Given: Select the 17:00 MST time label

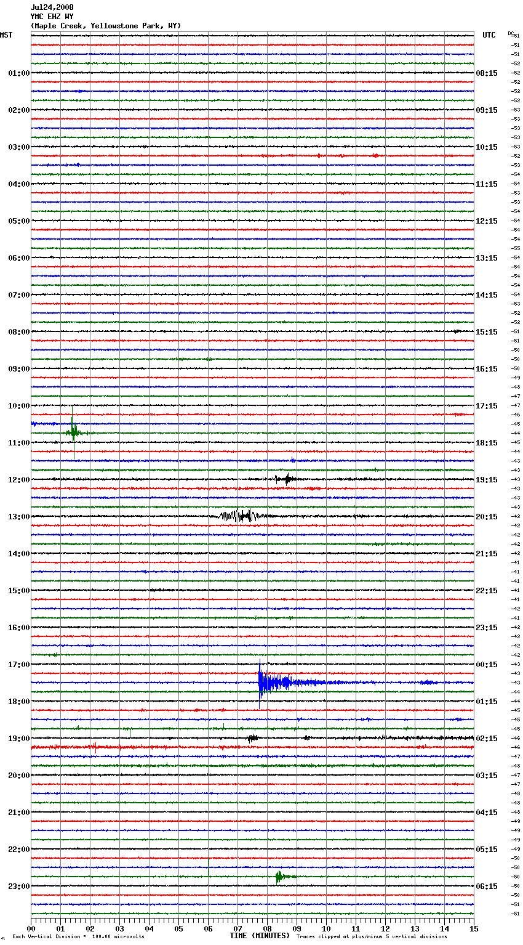Looking at the screenshot, I should tap(18, 665).
